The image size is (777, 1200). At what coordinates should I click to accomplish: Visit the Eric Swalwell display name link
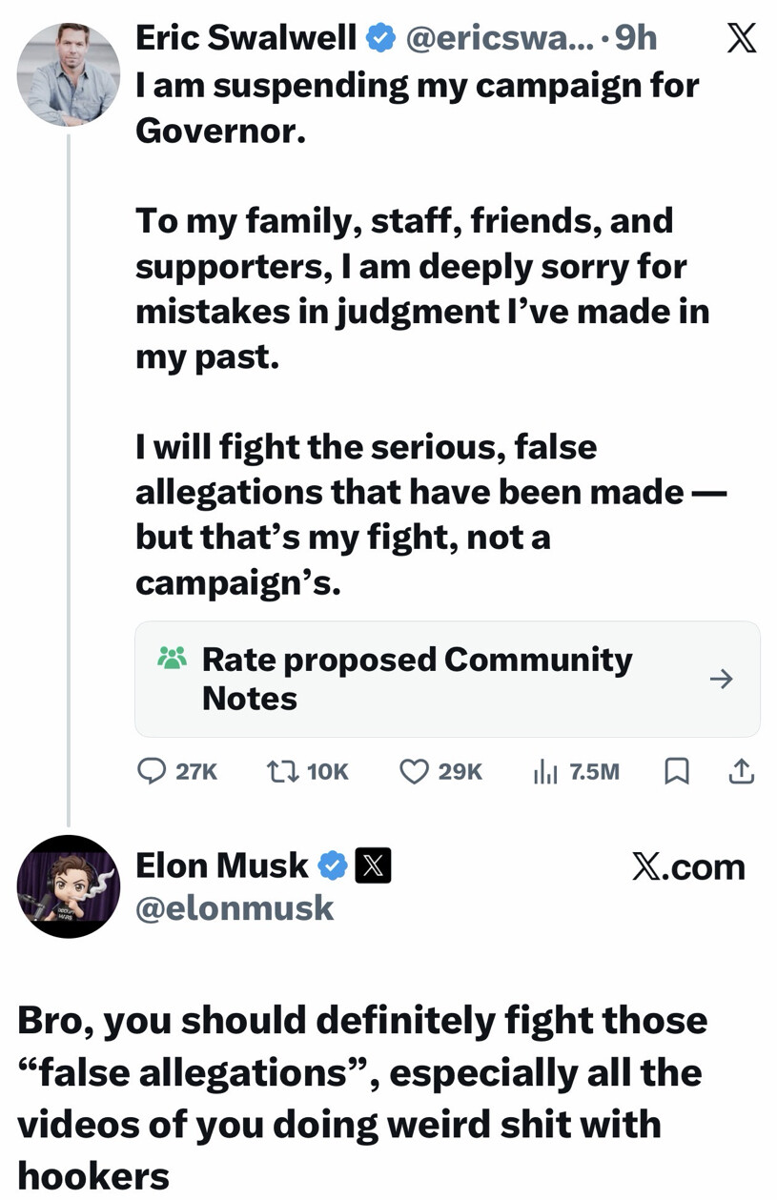245,38
